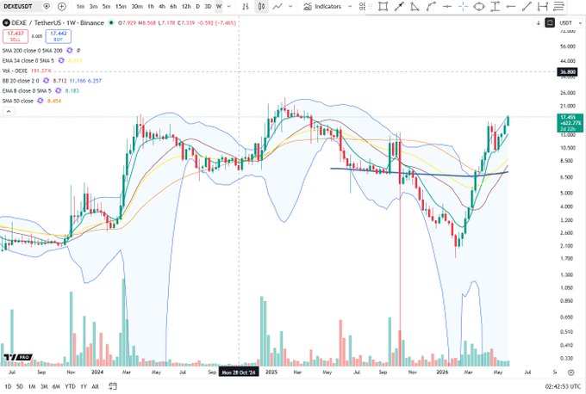Select the horizontal line drawing tool
Viewport: 586px width, 394px height.
click(447, 6)
